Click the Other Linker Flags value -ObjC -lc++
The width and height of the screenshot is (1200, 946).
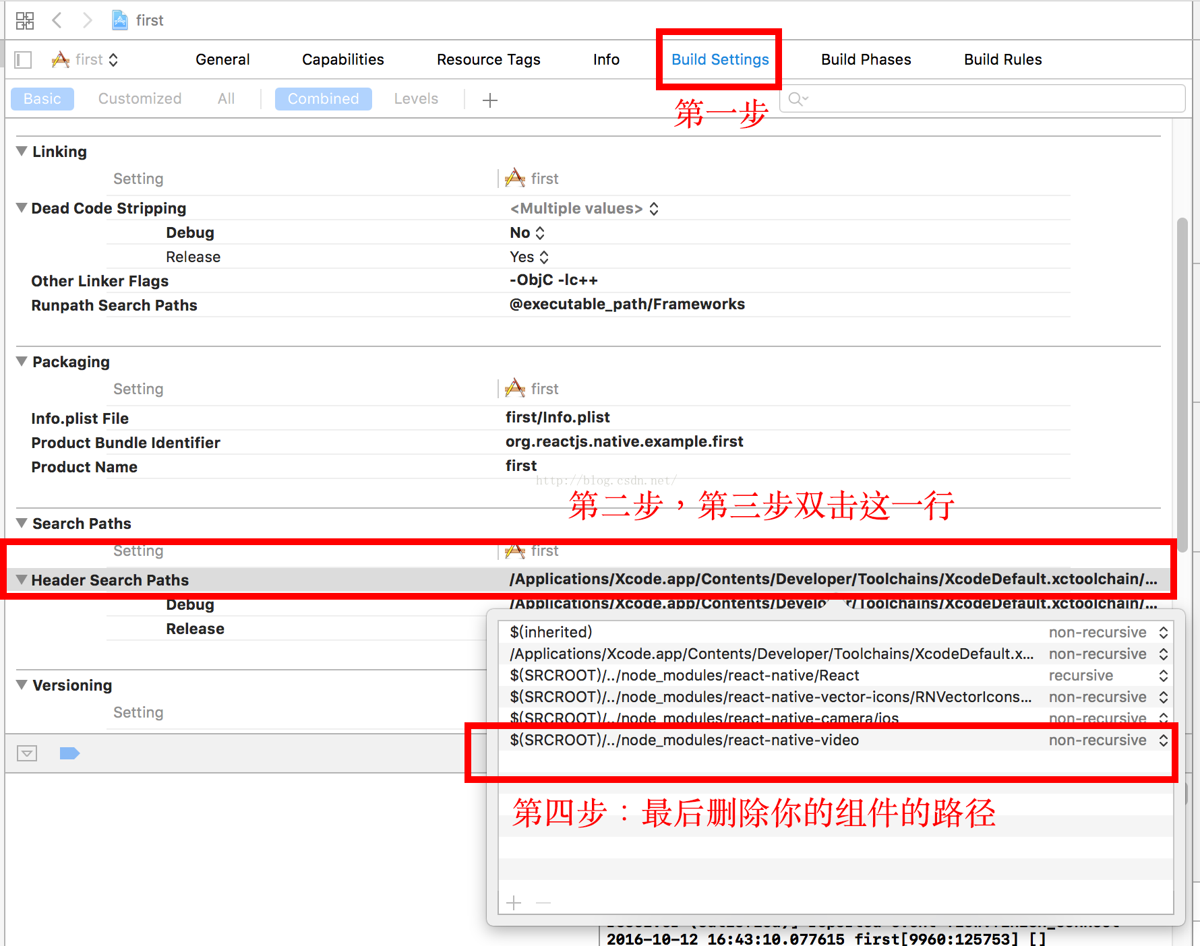click(x=553, y=280)
